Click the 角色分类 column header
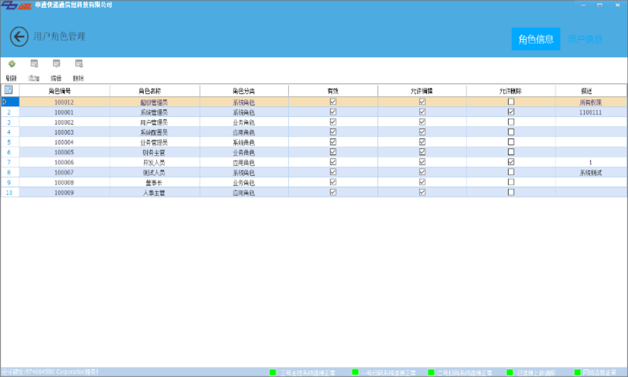 (x=244, y=91)
